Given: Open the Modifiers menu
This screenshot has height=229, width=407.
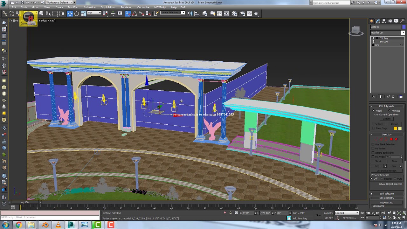Looking at the screenshot, I should pyautogui.click(x=73, y=7).
